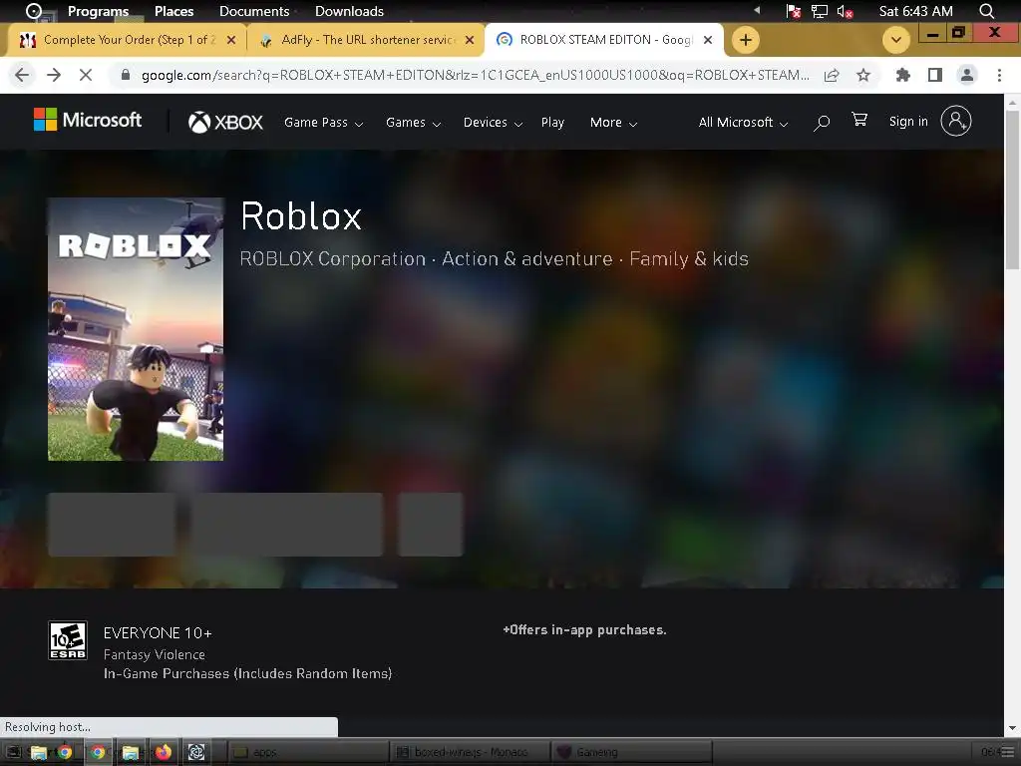Close the AdFly tab
The image size is (1021, 766).
click(470, 40)
